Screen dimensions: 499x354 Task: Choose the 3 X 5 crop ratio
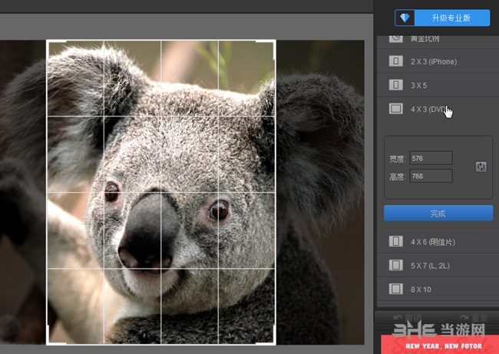(x=438, y=85)
